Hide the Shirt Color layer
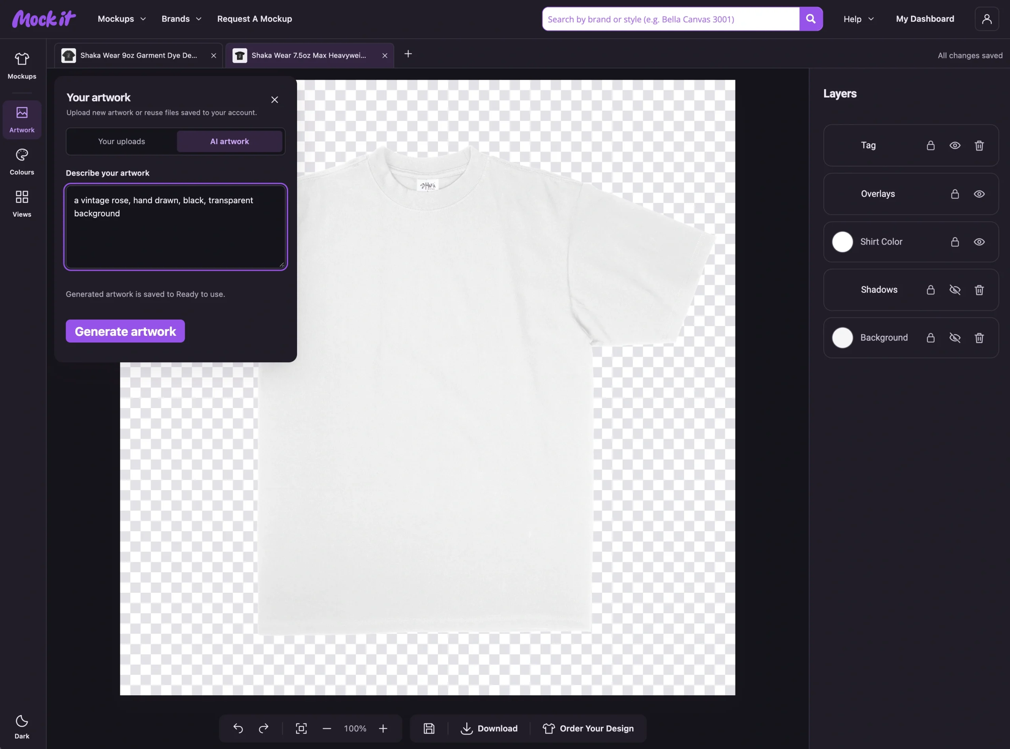The height and width of the screenshot is (749, 1010). coord(979,242)
